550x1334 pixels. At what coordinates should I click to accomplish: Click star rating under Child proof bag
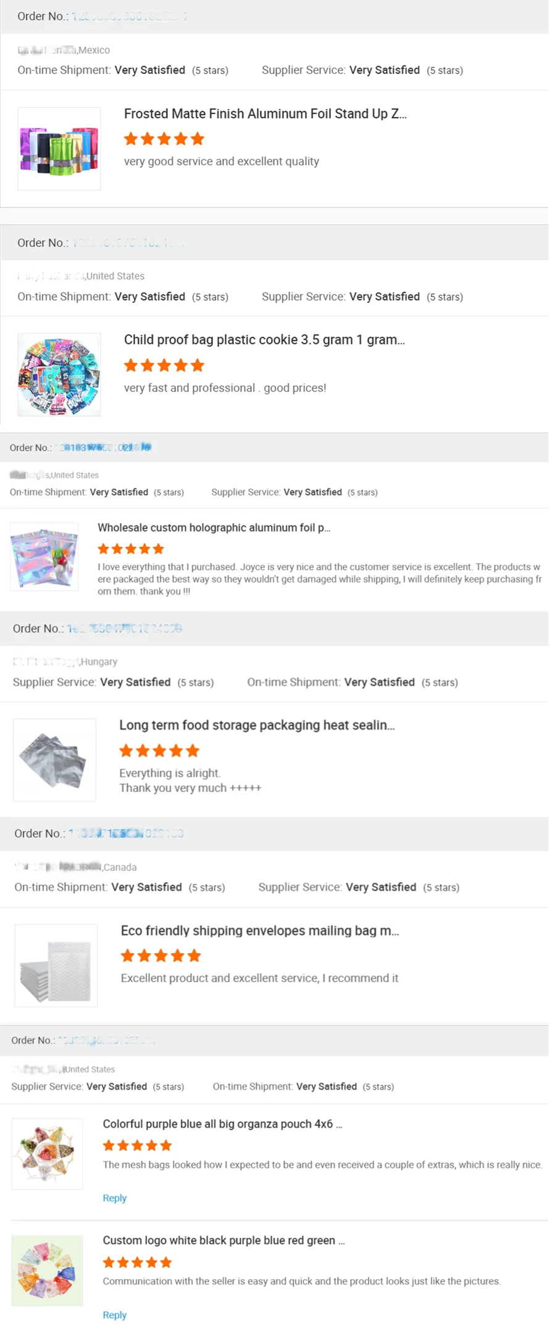pyautogui.click(x=164, y=365)
